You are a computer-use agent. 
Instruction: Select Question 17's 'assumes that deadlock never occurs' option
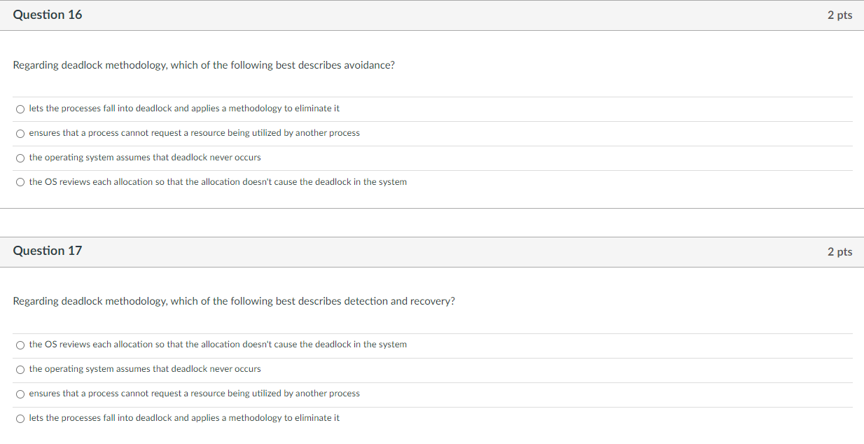tap(145, 369)
